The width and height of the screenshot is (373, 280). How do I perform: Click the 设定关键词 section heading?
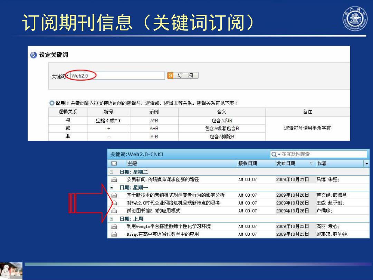pos(54,55)
